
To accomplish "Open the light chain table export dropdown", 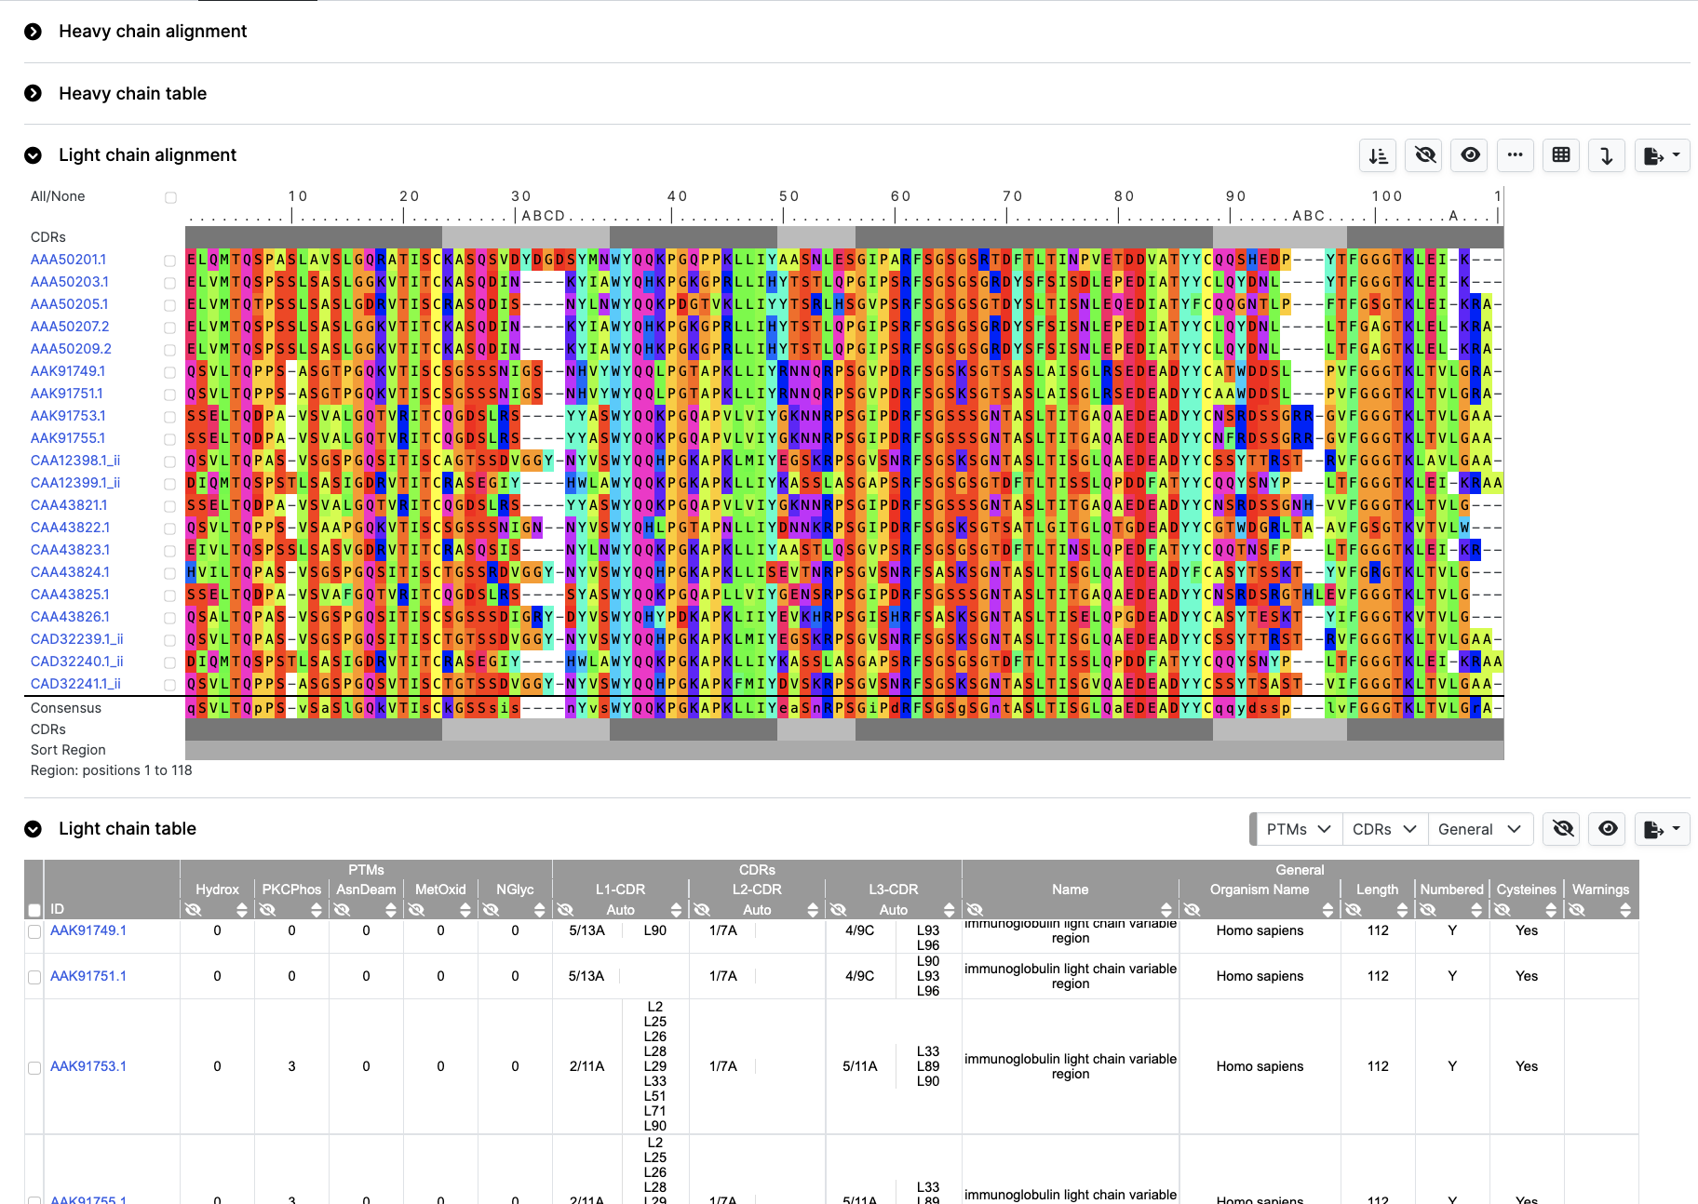I will pyautogui.click(x=1662, y=829).
